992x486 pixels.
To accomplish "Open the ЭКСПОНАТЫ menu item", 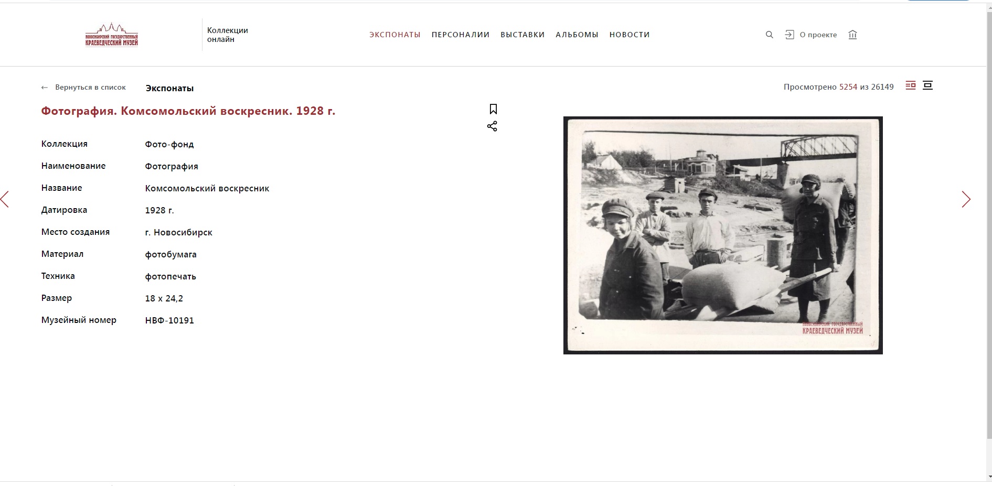I will coord(395,35).
